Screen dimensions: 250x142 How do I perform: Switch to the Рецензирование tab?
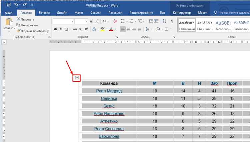pos(141,13)
